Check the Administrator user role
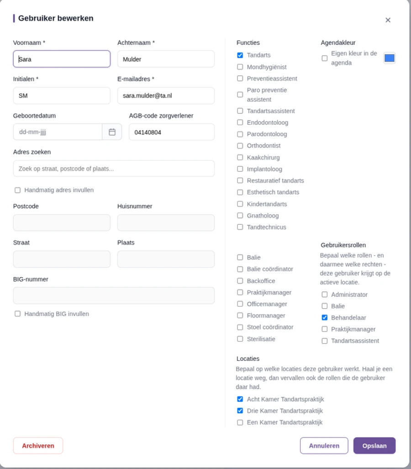This screenshot has width=411, height=469. click(x=325, y=295)
